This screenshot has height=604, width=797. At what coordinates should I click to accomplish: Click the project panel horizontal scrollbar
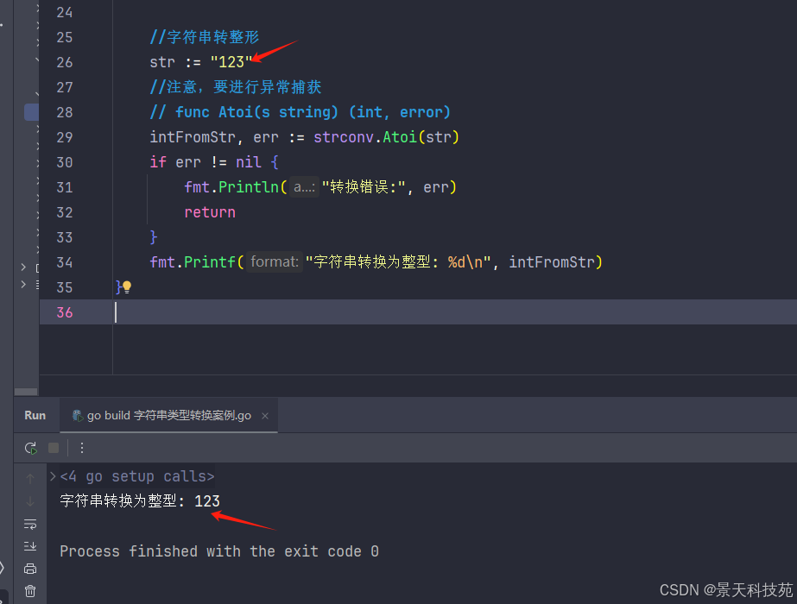(x=27, y=391)
